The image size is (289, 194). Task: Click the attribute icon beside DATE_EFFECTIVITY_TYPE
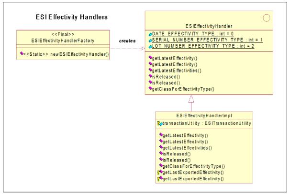[x=150, y=34]
